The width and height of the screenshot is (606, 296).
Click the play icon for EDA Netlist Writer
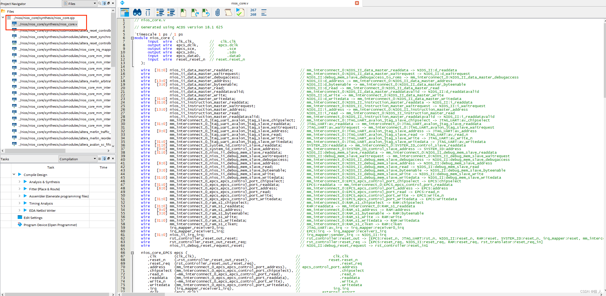[x=25, y=210]
